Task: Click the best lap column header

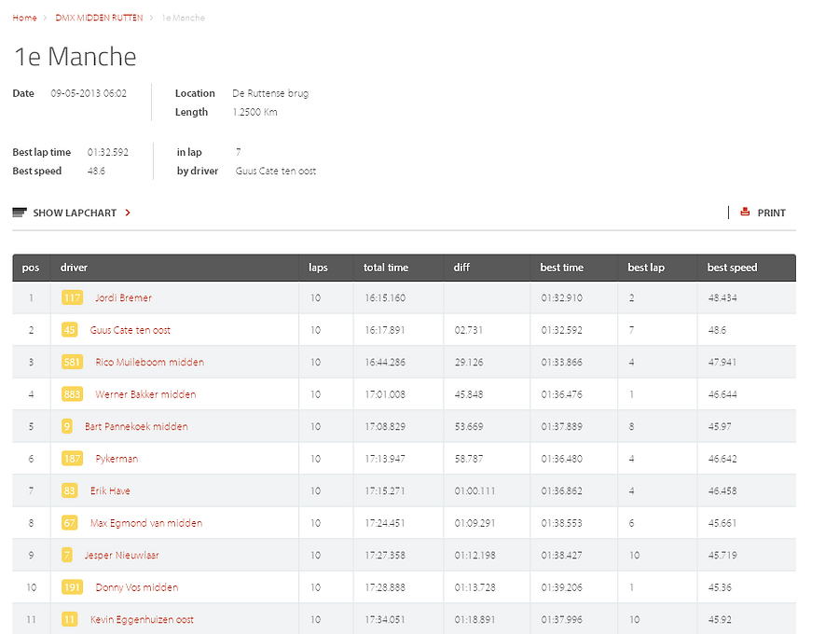Action: click(x=646, y=268)
